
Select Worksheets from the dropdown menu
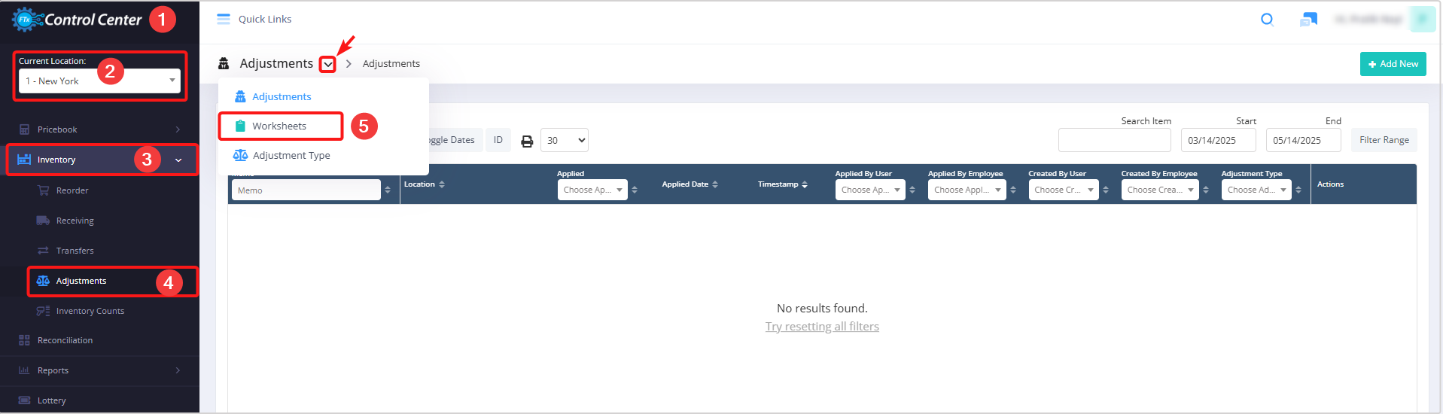(281, 126)
